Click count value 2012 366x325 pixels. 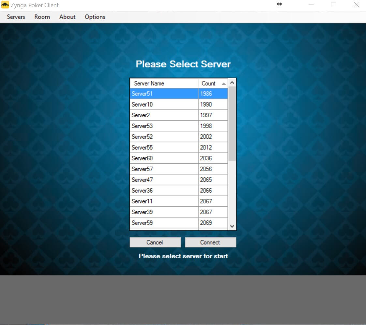coord(206,147)
